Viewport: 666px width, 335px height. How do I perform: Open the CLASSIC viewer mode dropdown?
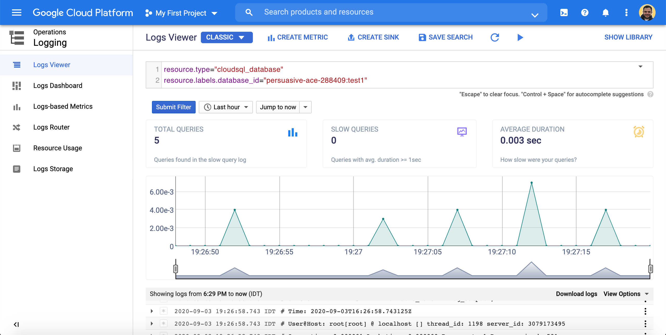pos(227,37)
